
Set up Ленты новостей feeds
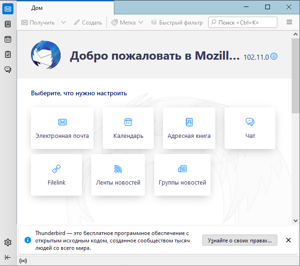(118, 175)
